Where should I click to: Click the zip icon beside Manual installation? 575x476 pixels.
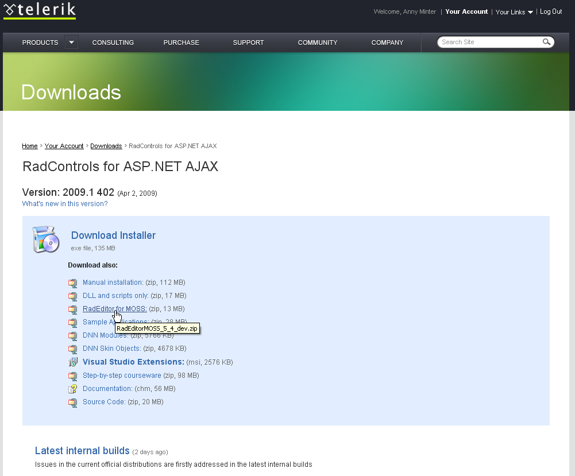[72, 283]
